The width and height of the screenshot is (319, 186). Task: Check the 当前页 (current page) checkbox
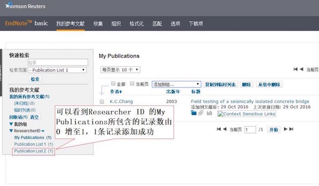tap(132, 84)
